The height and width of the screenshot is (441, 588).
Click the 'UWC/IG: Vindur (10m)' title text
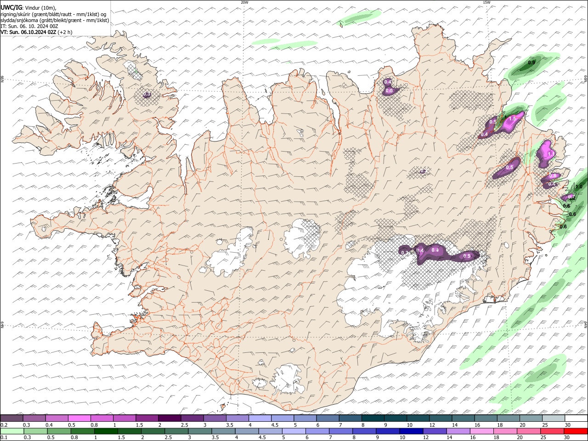[x=28, y=8]
